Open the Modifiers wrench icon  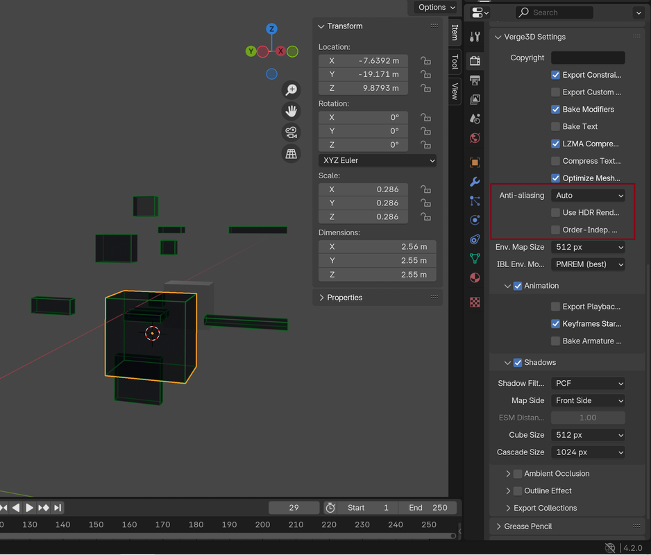click(x=475, y=181)
